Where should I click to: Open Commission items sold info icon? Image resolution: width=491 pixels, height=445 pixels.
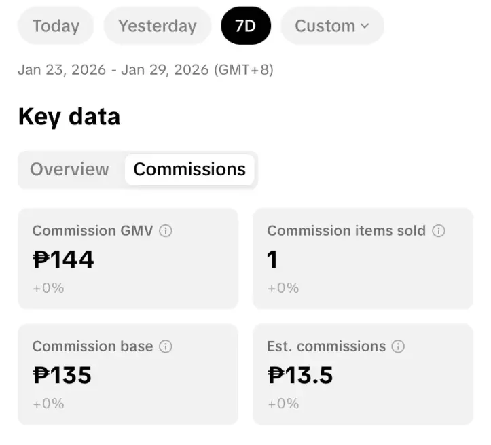[439, 231]
